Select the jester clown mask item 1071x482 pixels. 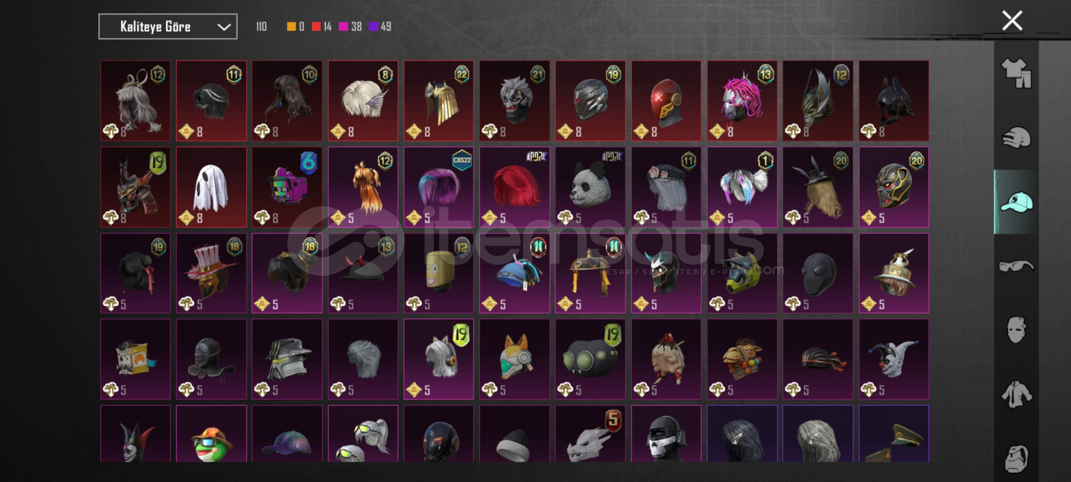point(893,359)
